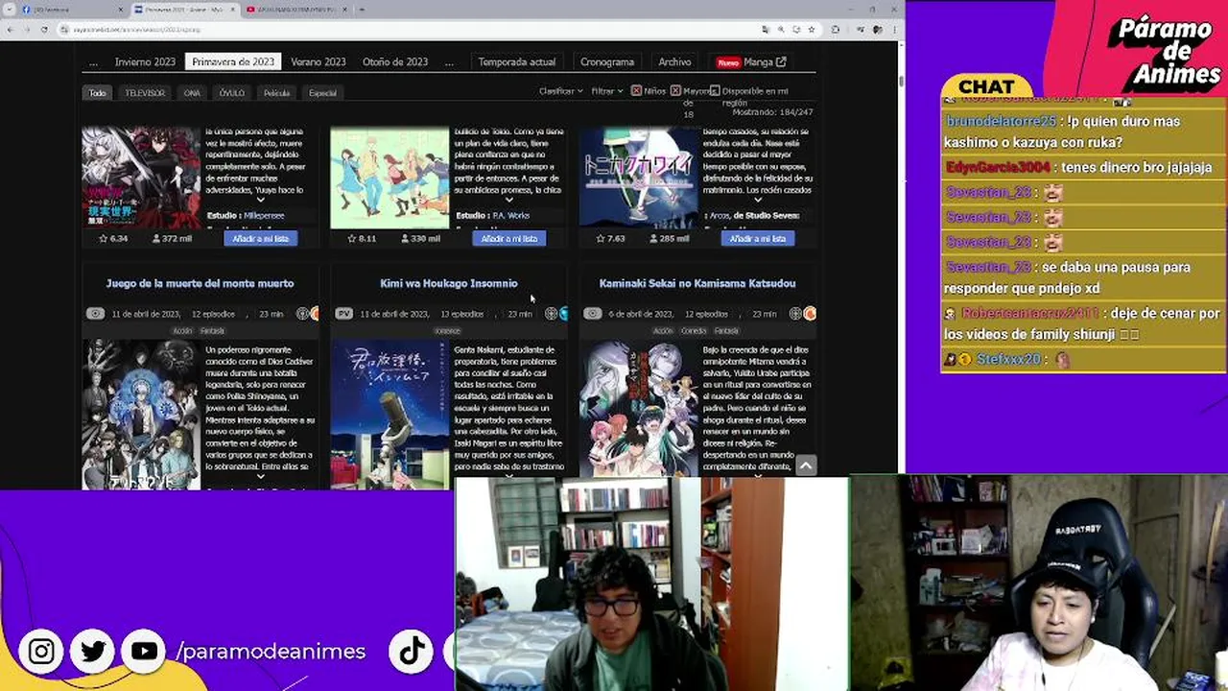Filter by Especial type
The height and width of the screenshot is (691, 1228).
(x=323, y=93)
